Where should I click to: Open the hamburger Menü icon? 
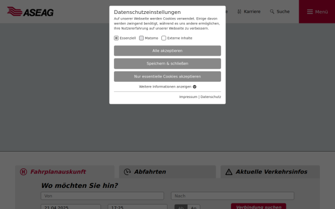coord(310,12)
